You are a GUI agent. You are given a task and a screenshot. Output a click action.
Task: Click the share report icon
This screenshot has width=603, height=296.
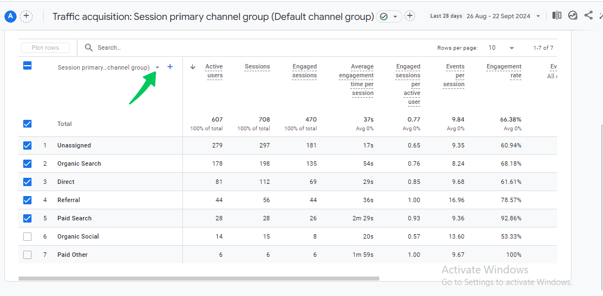pyautogui.click(x=588, y=15)
